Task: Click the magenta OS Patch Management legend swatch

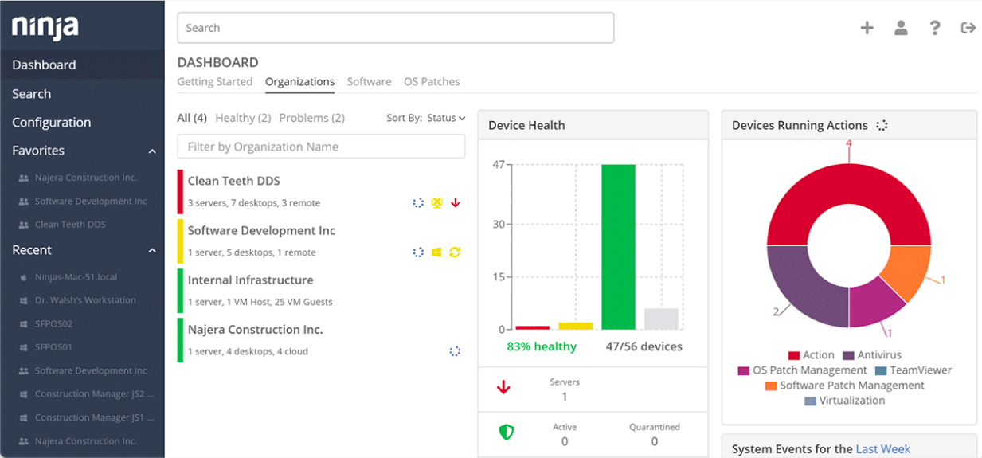Action: 743,370
